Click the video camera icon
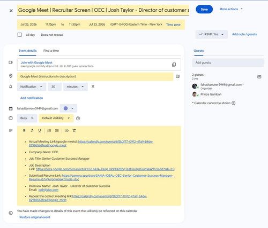This screenshot has height=228, width=268. 11,62
